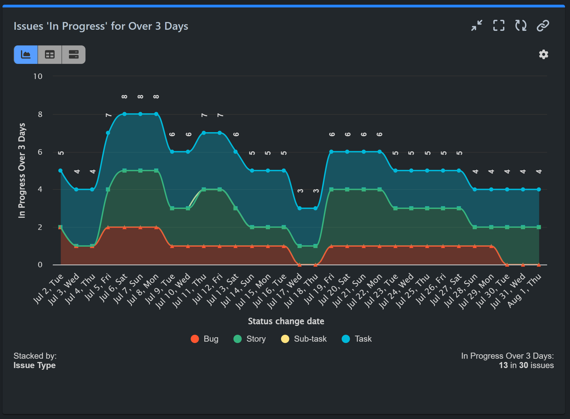Refresh the widget data
The image size is (570, 419).
click(x=521, y=26)
